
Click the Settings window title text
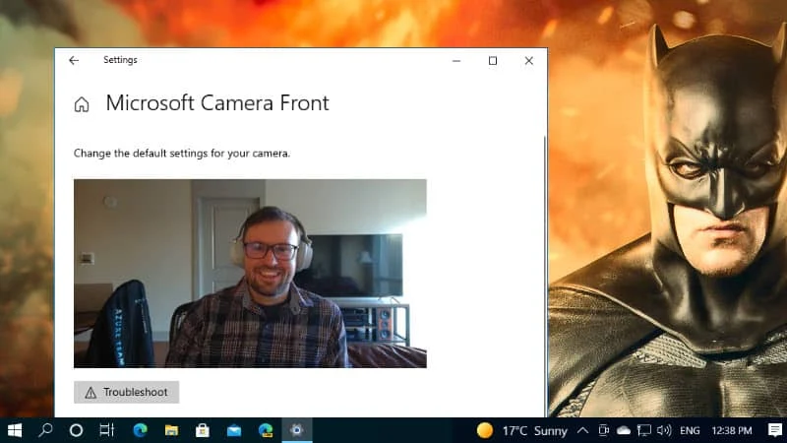tap(120, 60)
